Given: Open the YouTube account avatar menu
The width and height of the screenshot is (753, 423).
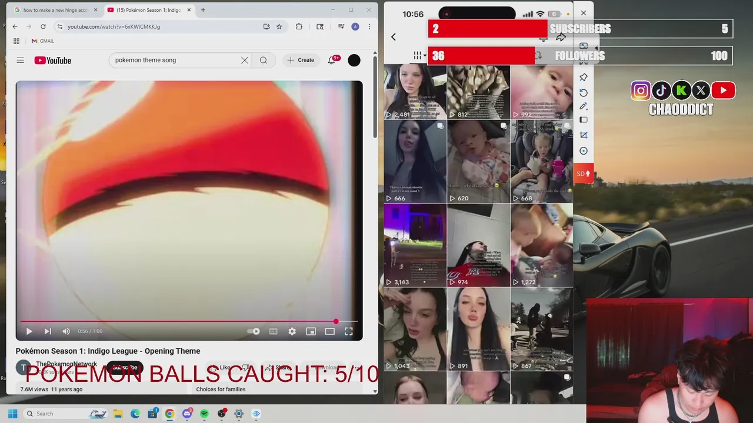Looking at the screenshot, I should point(354,60).
